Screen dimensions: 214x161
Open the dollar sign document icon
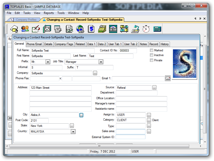point(91,29)
